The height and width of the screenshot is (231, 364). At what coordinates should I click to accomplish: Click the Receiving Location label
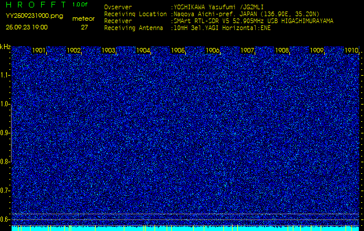pyautogui.click(x=135, y=14)
